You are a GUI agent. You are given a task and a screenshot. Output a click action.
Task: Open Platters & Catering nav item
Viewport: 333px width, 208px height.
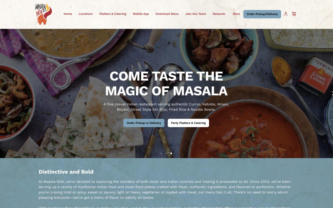point(113,14)
